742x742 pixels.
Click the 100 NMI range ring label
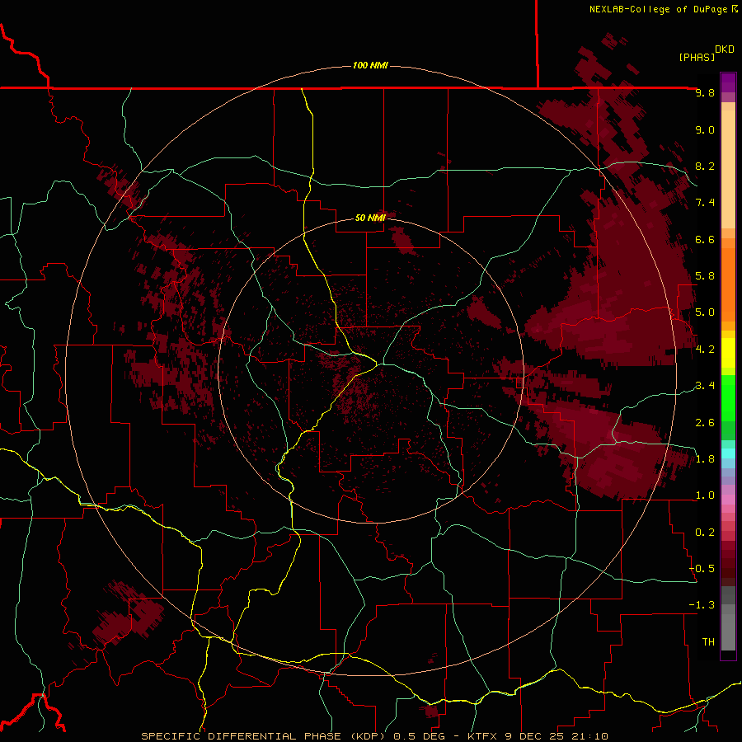pyautogui.click(x=370, y=65)
